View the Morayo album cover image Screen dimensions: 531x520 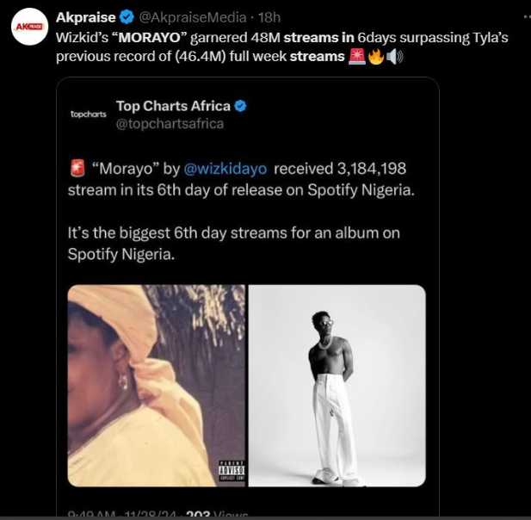coord(157,385)
